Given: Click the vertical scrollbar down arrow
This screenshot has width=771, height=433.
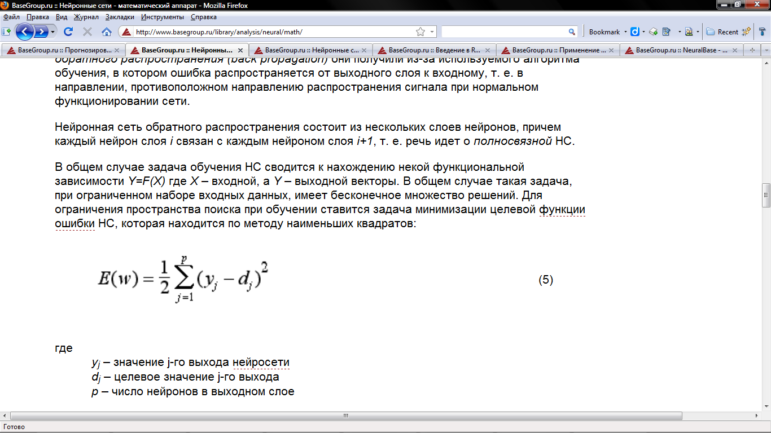Looking at the screenshot, I should tap(766, 407).
